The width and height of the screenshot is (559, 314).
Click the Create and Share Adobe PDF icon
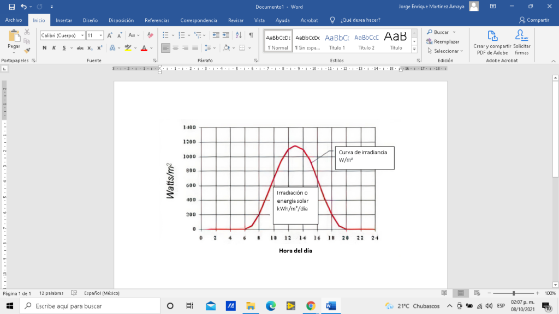[492, 37]
